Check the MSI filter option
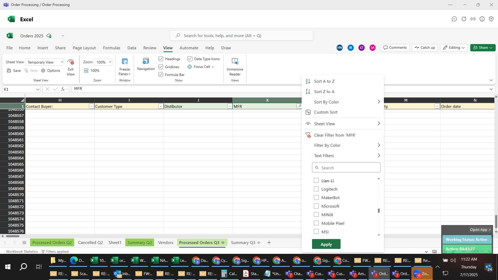The width and height of the screenshot is (498, 280). [x=316, y=232]
